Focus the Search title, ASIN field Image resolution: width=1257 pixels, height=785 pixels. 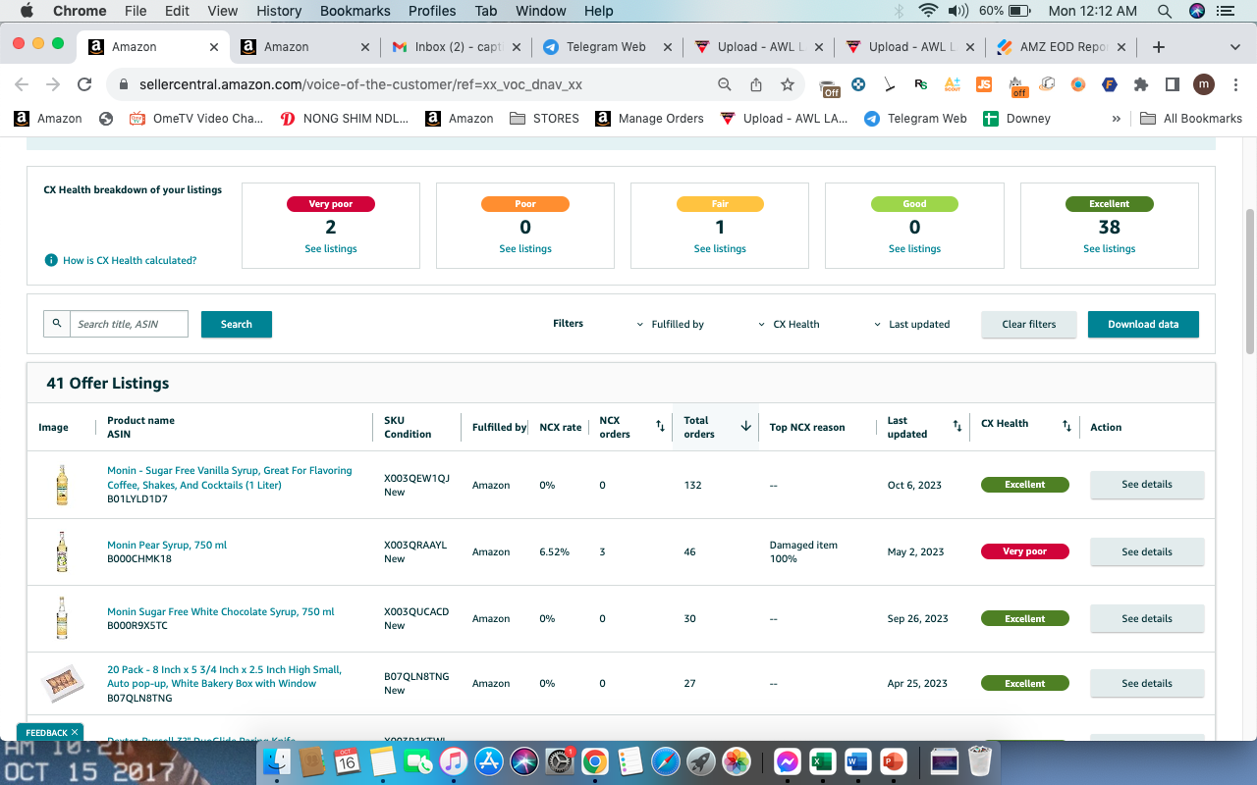(x=129, y=324)
